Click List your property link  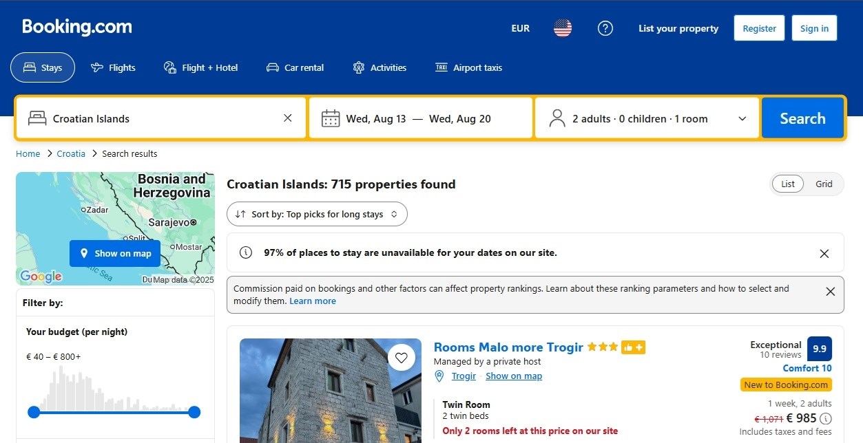point(678,28)
